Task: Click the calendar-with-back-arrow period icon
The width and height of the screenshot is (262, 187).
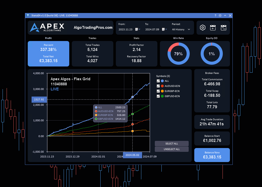Action: [213, 27]
